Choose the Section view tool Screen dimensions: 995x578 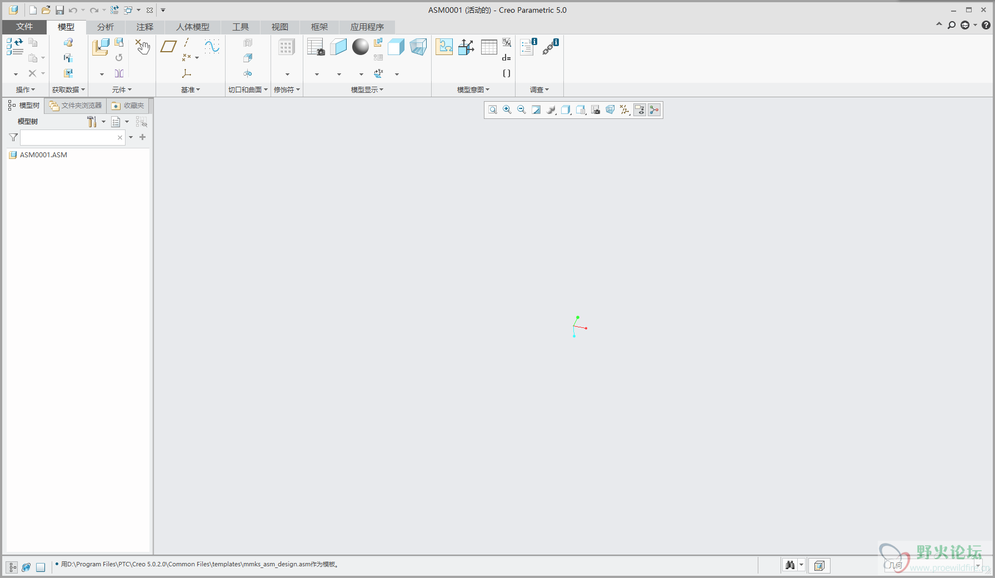(338, 47)
